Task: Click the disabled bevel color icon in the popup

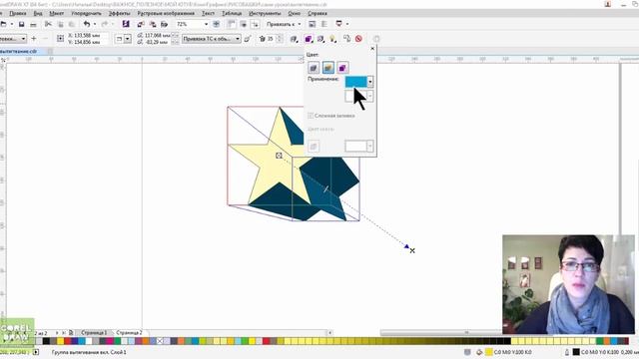Action: pos(314,147)
